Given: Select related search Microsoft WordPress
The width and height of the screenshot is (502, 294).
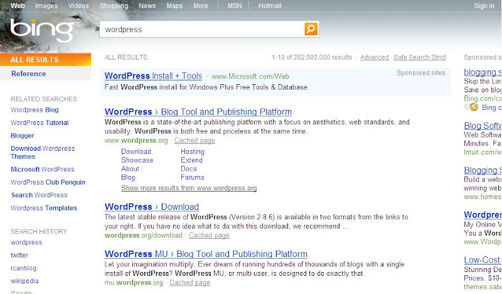Looking at the screenshot, I should pyautogui.click(x=43, y=169).
